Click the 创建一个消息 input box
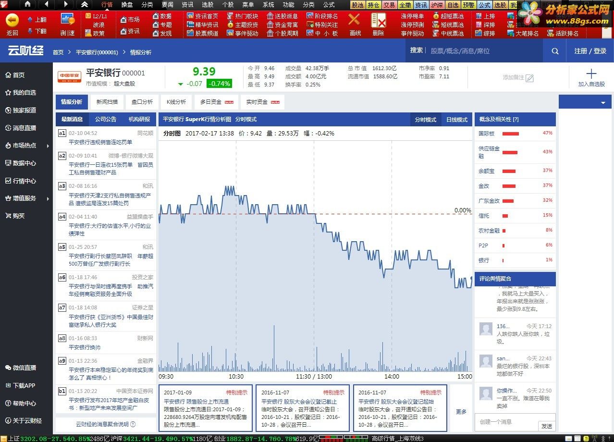This screenshot has height=442, width=614. click(506, 421)
